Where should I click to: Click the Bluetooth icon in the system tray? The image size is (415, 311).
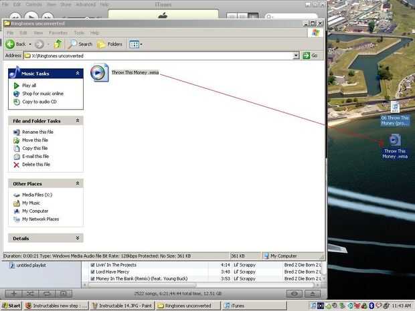click(371, 306)
